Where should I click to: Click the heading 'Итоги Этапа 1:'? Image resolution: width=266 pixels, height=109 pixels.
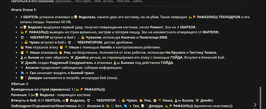tap(24, 10)
